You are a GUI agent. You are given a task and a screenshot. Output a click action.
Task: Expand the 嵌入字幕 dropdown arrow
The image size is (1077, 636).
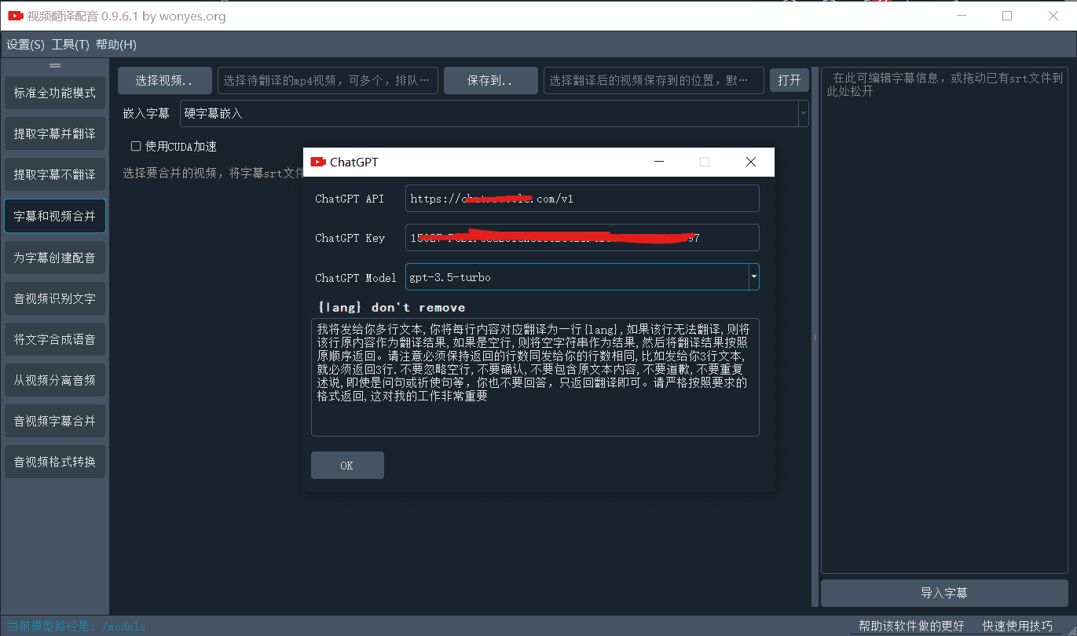click(x=803, y=114)
